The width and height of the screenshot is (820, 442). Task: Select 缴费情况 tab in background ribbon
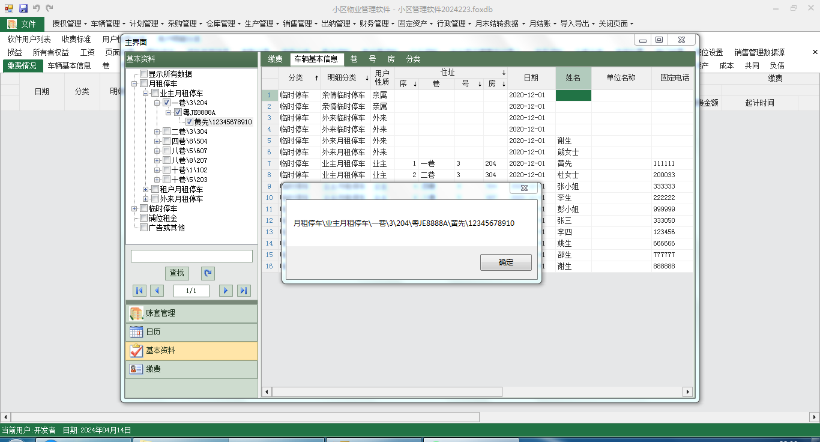click(x=22, y=65)
